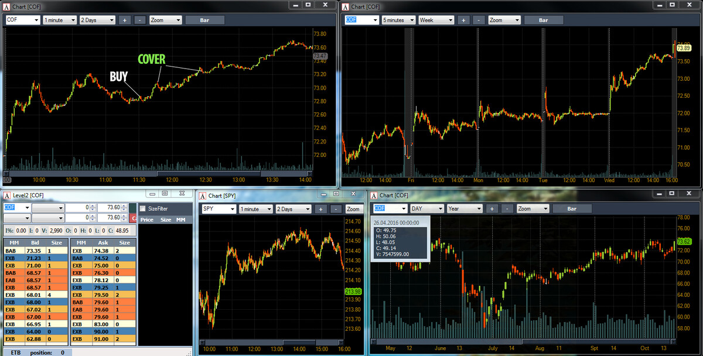Click the Bar button in the 1-minute COF chart

coord(205,20)
